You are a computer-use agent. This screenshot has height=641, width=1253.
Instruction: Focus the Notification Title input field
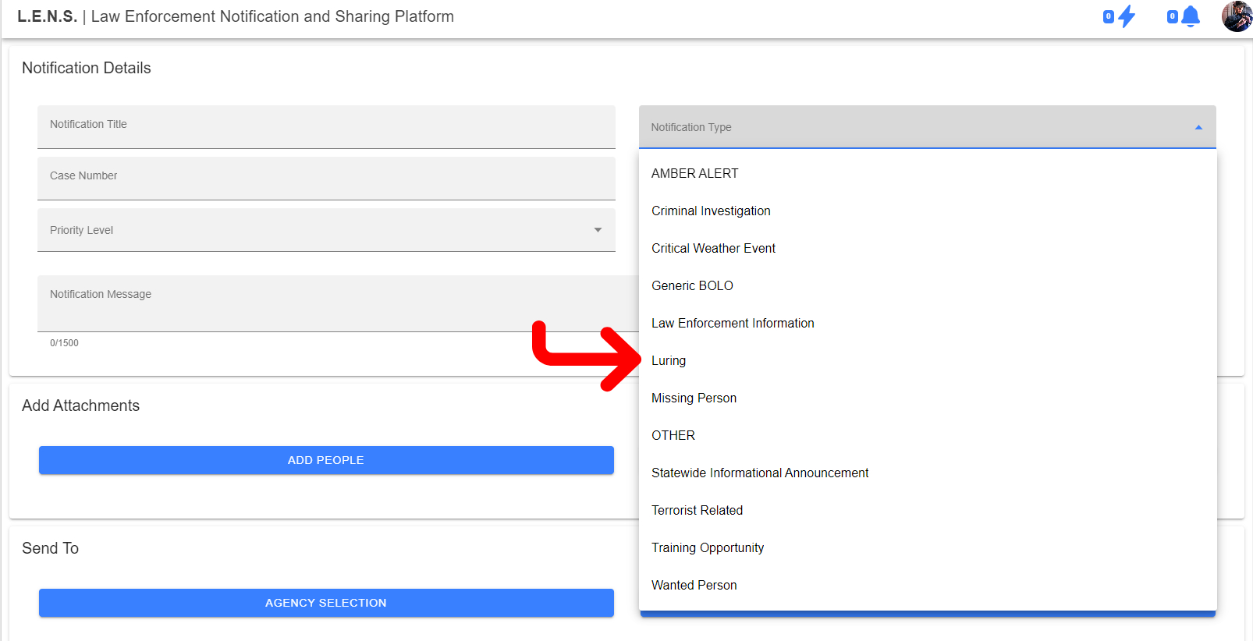326,127
